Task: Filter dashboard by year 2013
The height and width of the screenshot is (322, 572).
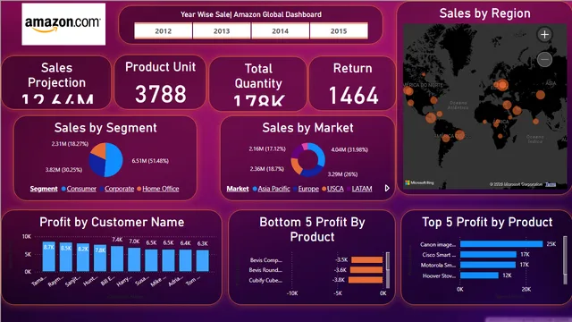Action: 222,31
